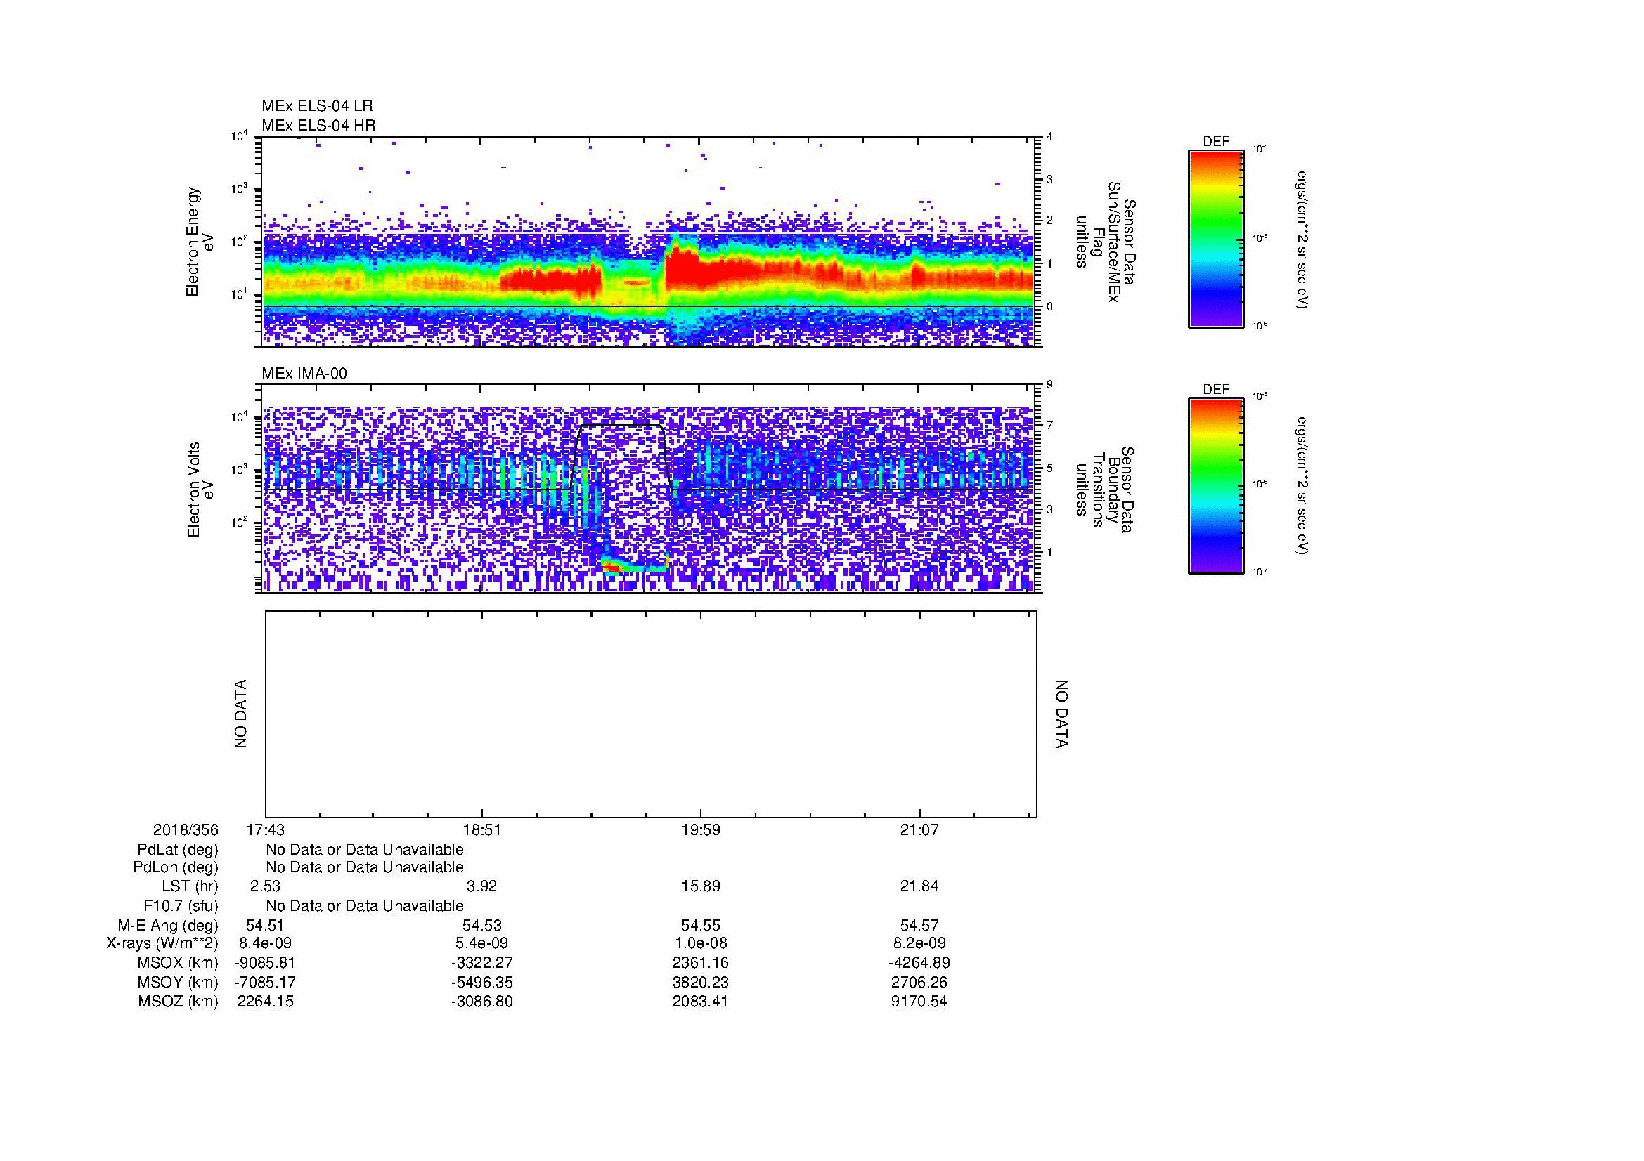Click the LST value '3.92'
Screen dimensions: 1644x1161
pyautogui.click(x=482, y=886)
